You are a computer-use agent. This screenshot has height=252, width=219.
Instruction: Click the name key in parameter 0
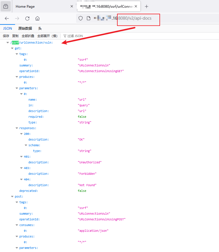(x=32, y=100)
